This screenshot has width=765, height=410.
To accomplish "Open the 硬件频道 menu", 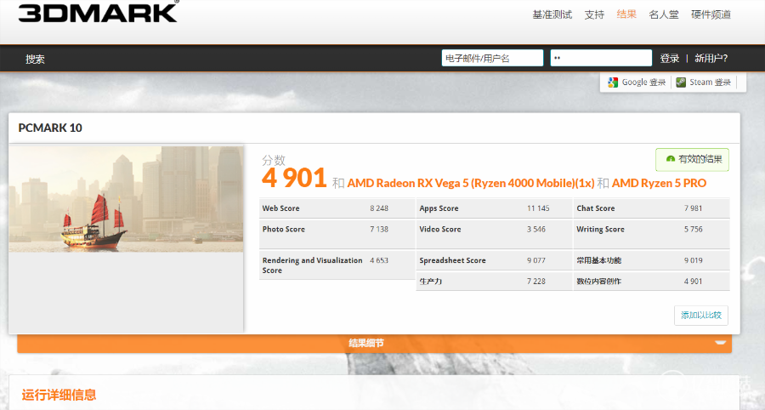I will [x=711, y=14].
